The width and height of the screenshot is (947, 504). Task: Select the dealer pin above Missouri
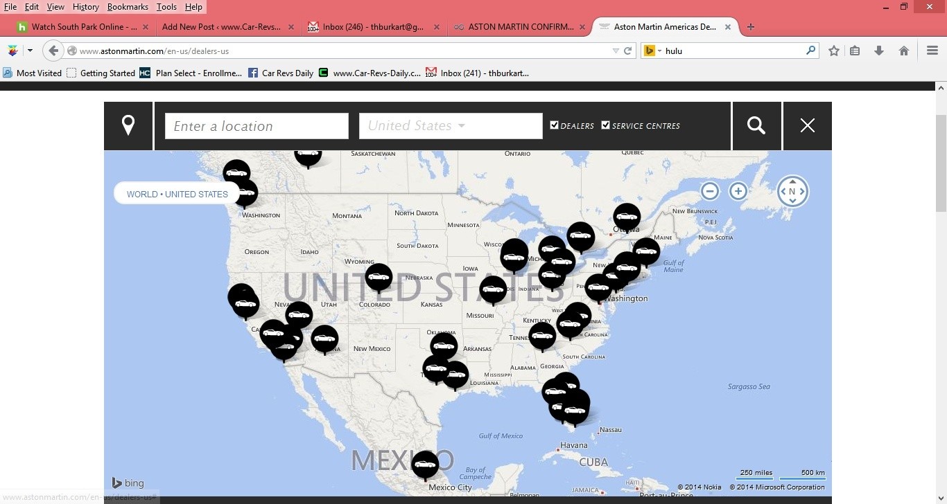coord(493,289)
